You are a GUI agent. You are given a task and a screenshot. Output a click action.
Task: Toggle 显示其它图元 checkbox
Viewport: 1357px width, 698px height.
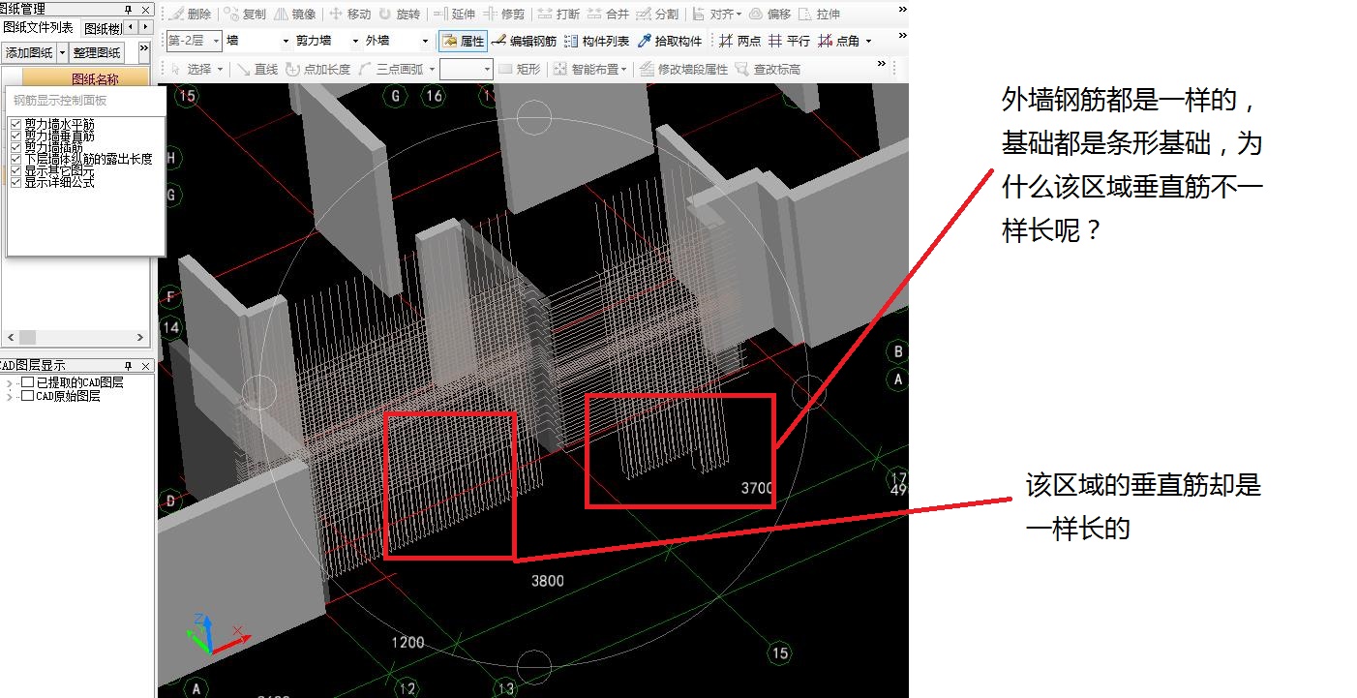click(x=15, y=171)
